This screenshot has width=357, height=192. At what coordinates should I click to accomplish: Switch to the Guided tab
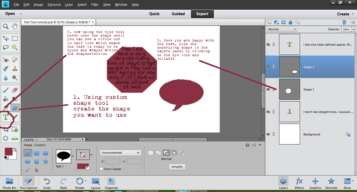178,14
